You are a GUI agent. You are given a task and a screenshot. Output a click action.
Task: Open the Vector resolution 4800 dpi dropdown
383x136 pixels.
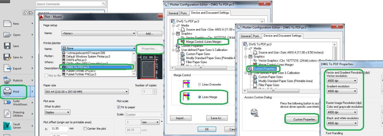(x=342, y=81)
